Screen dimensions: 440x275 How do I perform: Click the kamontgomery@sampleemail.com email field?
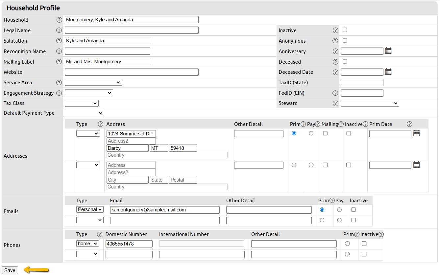click(x=165, y=210)
